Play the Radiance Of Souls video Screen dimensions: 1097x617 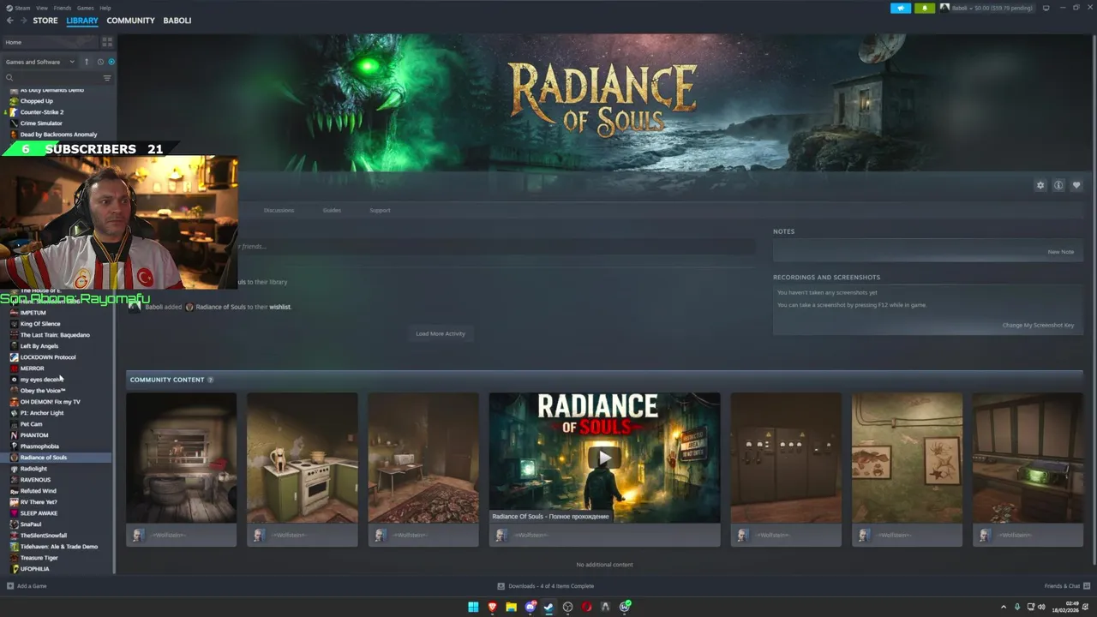point(604,458)
